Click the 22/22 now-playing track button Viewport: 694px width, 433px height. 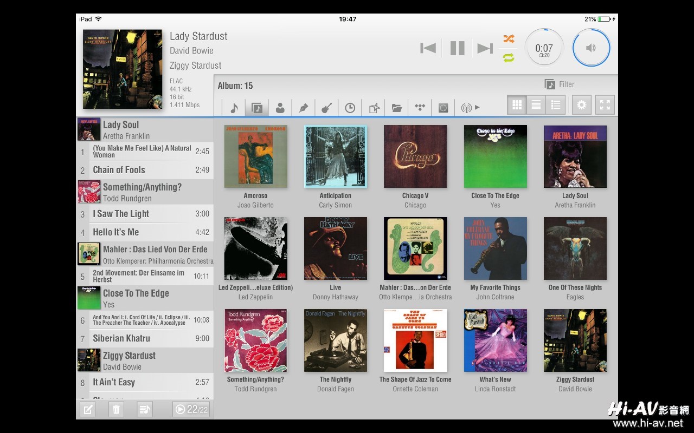pos(191,409)
